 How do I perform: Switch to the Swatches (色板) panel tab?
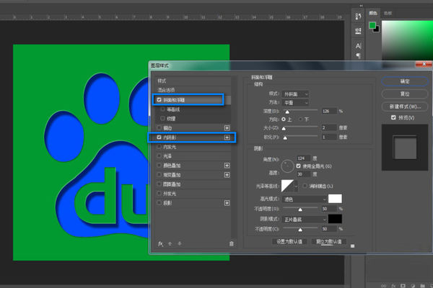[x=388, y=13]
